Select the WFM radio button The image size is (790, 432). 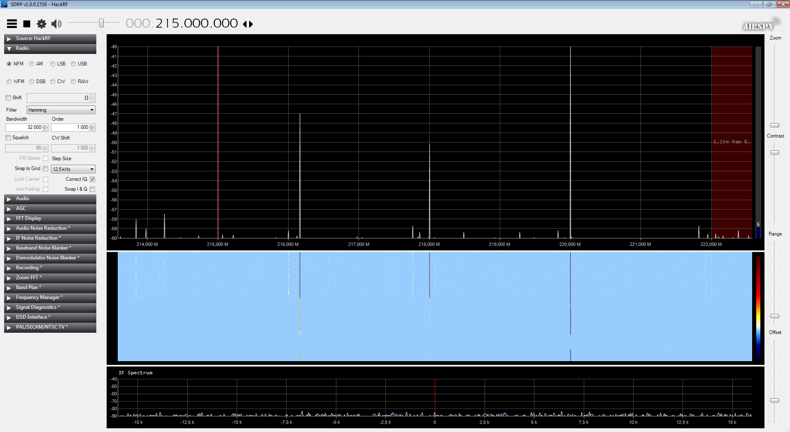pyautogui.click(x=16, y=82)
